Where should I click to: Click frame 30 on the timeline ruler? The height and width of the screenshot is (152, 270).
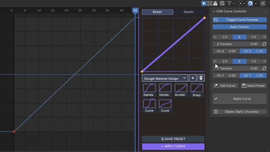click(94, 10)
